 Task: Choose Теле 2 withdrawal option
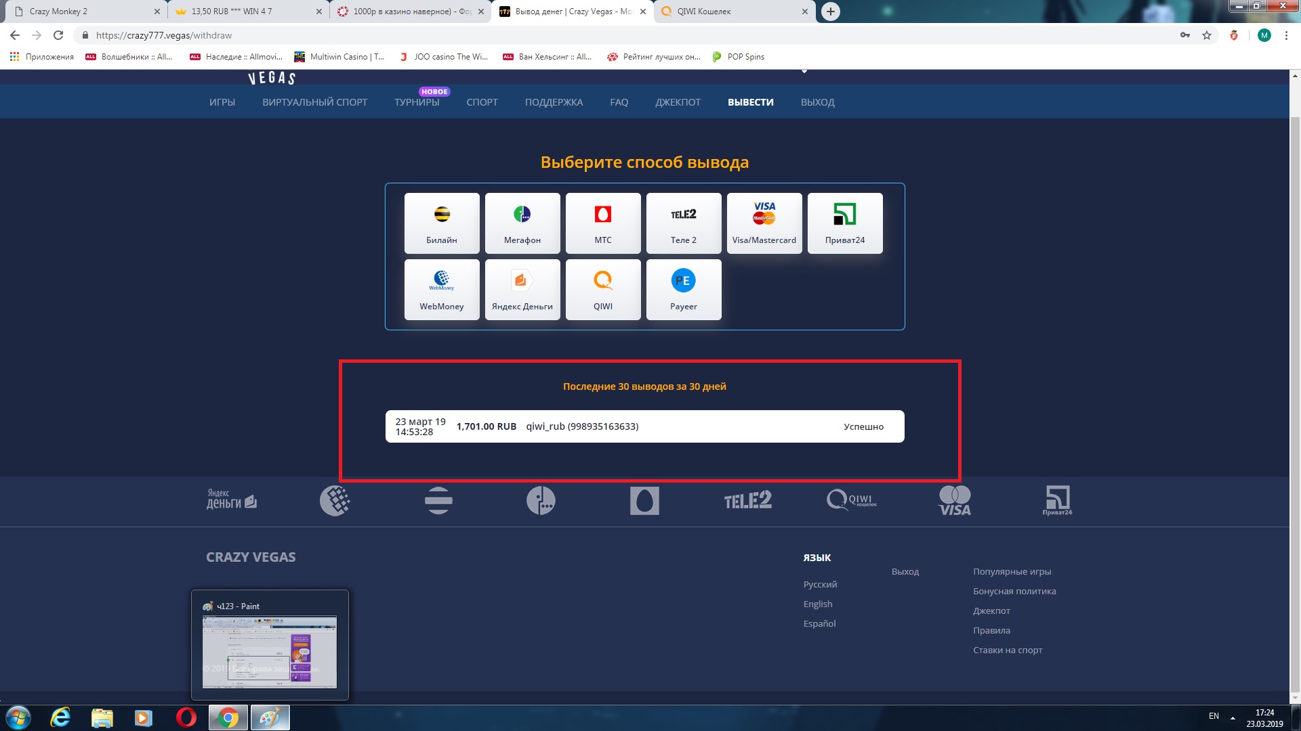pyautogui.click(x=684, y=223)
